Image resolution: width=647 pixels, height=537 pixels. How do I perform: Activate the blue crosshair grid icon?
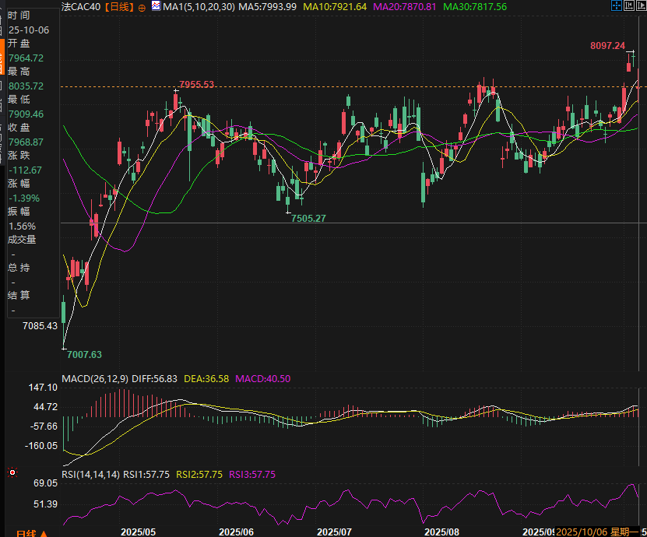[x=617, y=5]
